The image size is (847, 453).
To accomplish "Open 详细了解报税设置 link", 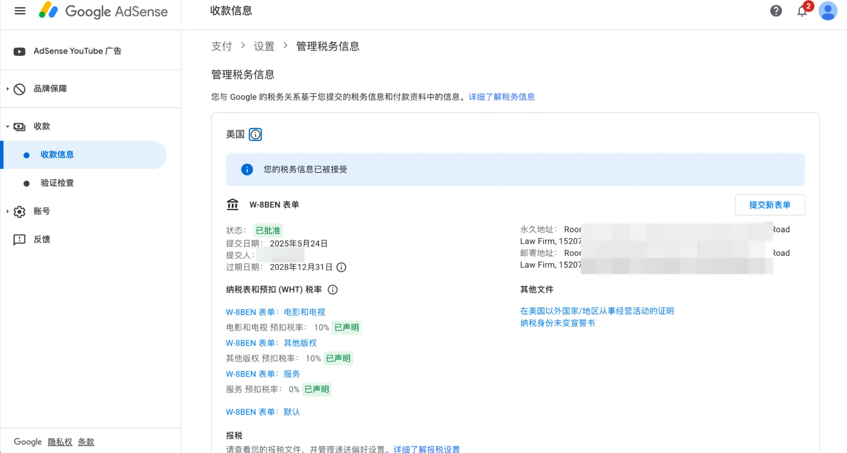I will click(426, 449).
